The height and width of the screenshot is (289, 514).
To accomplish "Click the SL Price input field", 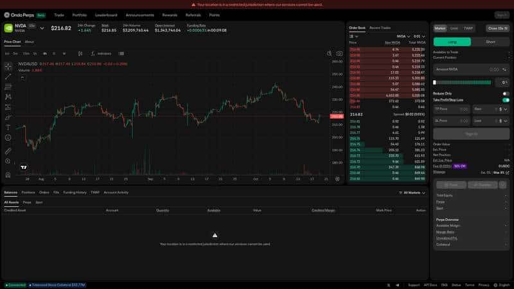I will (452, 121).
